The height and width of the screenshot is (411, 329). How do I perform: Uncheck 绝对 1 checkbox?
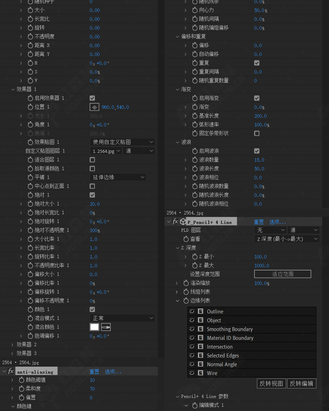[92, 195]
